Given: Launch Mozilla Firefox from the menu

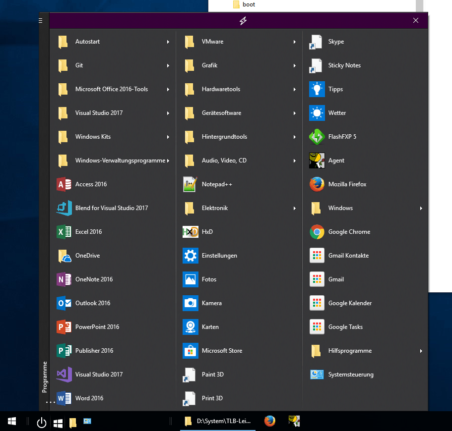Looking at the screenshot, I should tap(347, 184).
